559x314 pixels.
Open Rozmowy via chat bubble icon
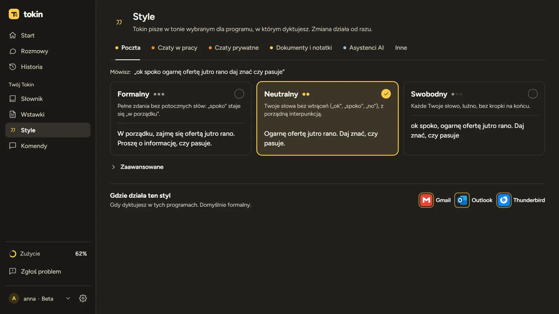[x=13, y=51]
